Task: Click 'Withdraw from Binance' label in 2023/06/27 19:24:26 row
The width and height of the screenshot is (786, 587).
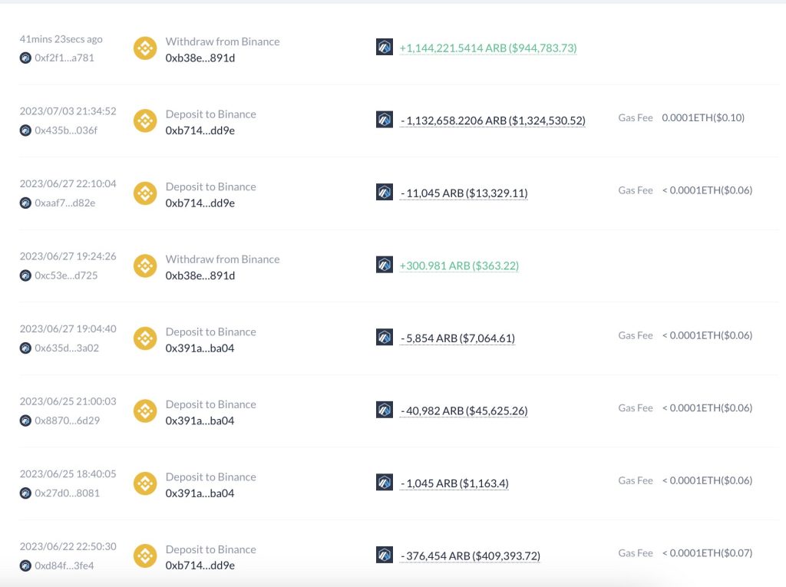Action: [x=223, y=259]
